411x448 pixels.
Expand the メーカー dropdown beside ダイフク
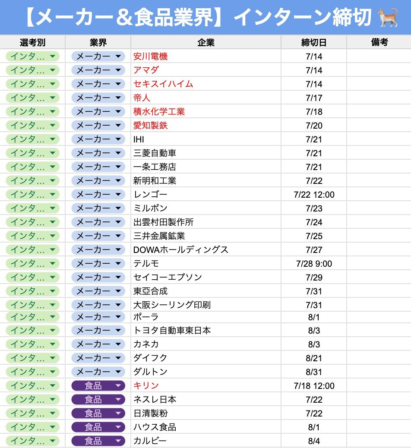tap(98, 358)
